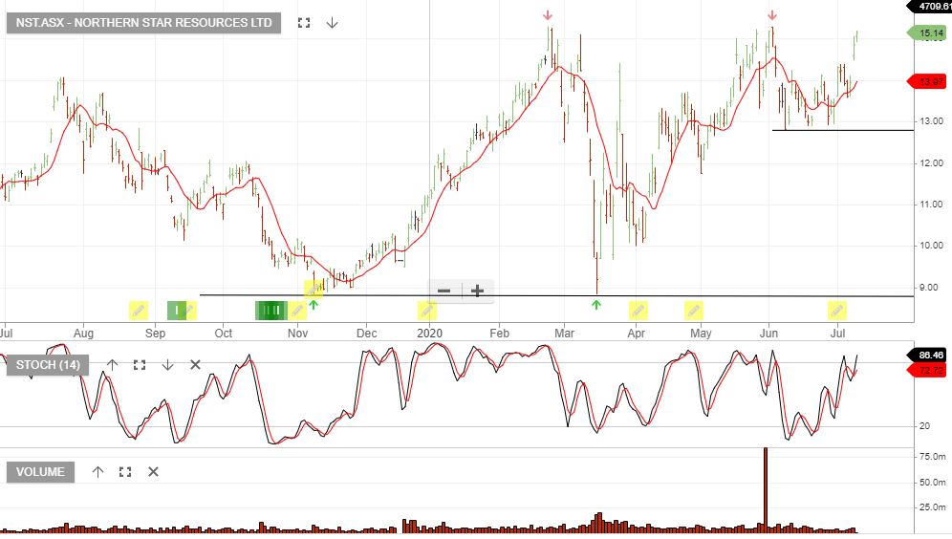Screen dimensions: 952x539
Task: Click the 2020 label on the time axis
Action: click(x=430, y=334)
